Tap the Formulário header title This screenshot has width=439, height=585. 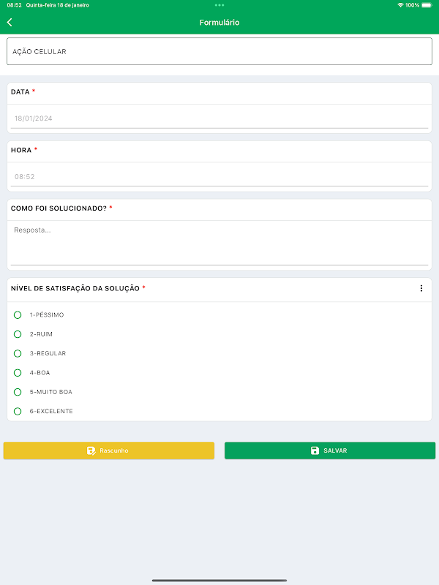coord(219,23)
